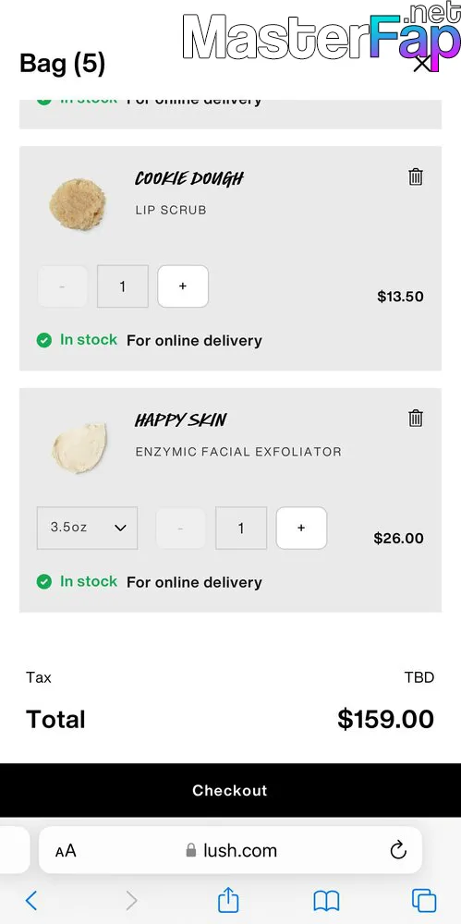This screenshot has height=924, width=461.
Task: Close the bag with the X icon
Action: [x=422, y=64]
